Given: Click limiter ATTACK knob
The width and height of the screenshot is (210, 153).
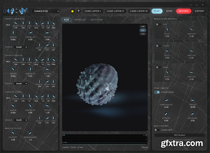Looking at the screenshot, I should pos(166,114).
